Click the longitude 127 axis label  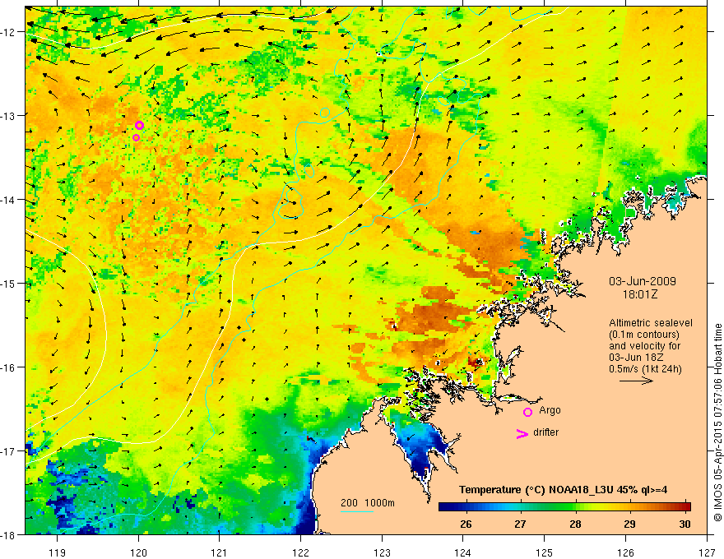point(707,552)
